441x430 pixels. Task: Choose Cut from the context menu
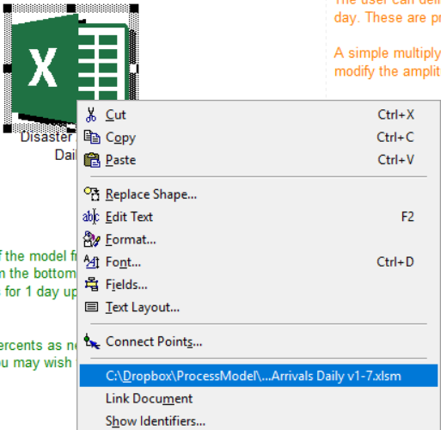[x=259, y=115]
